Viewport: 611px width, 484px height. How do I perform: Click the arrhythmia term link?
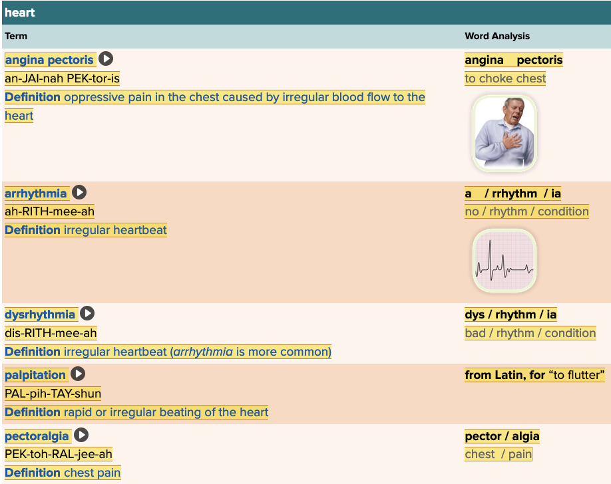click(x=36, y=193)
